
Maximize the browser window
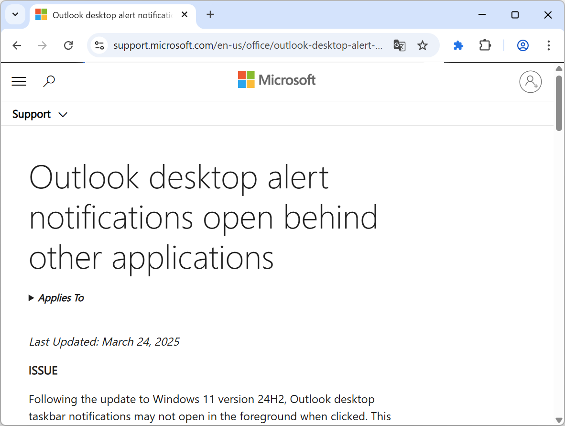[x=515, y=15]
